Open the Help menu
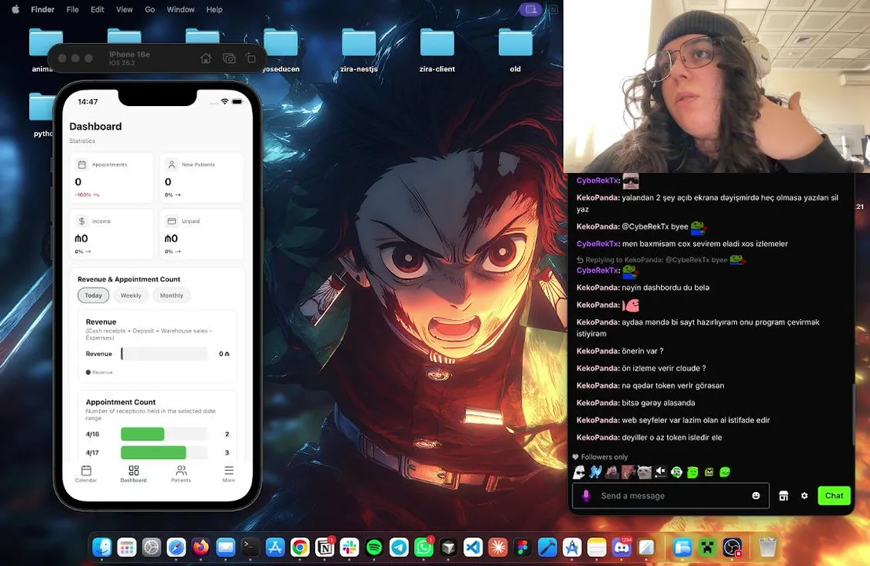 pyautogui.click(x=215, y=9)
